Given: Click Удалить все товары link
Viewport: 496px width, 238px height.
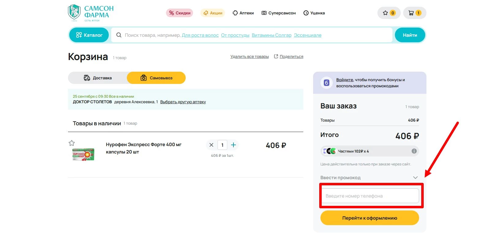Looking at the screenshot, I should click(x=249, y=57).
